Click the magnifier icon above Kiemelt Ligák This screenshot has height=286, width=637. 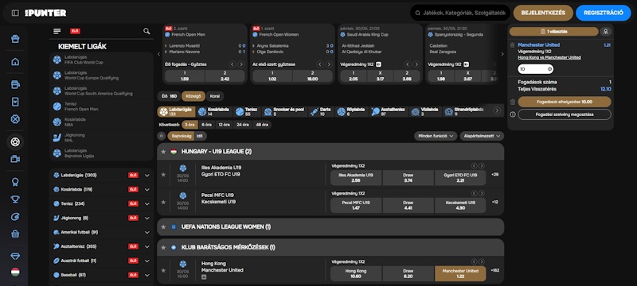(147, 31)
